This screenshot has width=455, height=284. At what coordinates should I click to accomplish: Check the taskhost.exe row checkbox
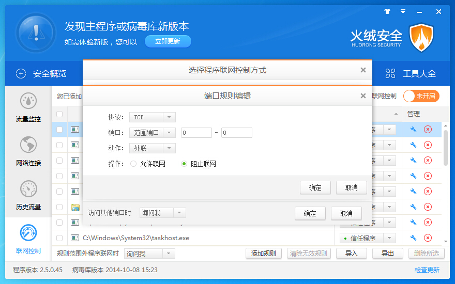pyautogui.click(x=59, y=238)
